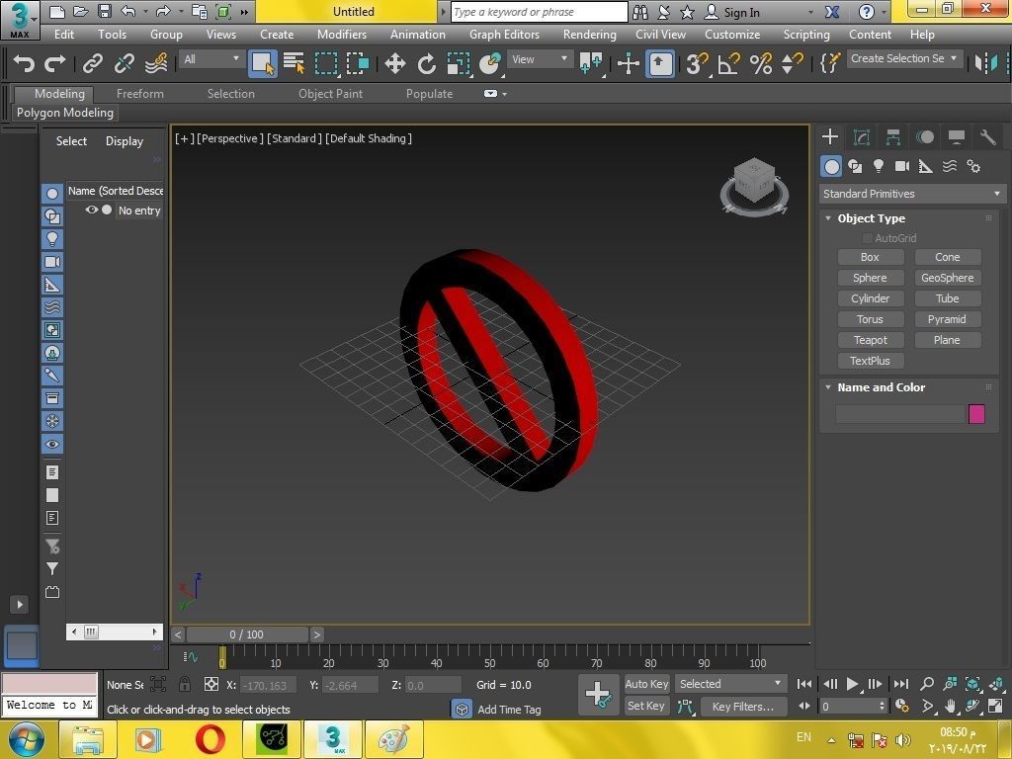
Task: Open Standard Primitives category dropdown
Action: 912,194
